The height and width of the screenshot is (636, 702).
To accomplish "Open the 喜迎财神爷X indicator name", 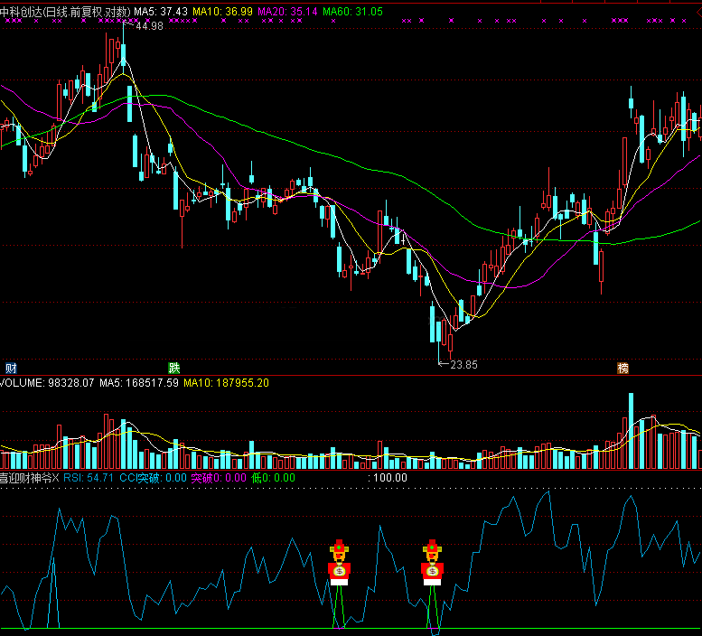I will pyautogui.click(x=29, y=477).
